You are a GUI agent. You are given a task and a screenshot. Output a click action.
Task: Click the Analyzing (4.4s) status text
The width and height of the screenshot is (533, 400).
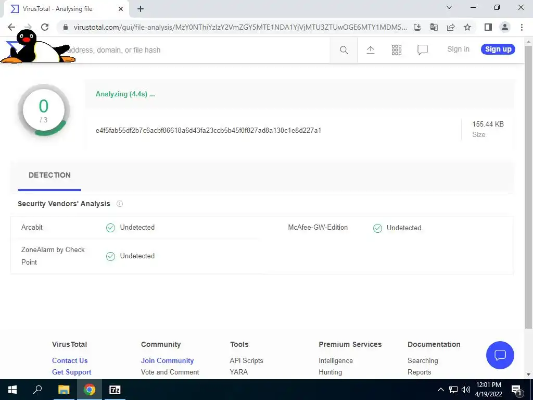coord(125,94)
